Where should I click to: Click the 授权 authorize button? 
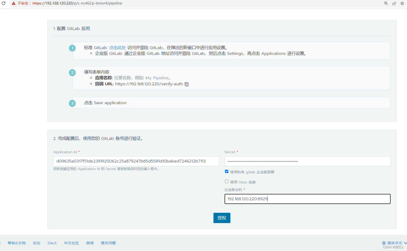tap(222, 218)
